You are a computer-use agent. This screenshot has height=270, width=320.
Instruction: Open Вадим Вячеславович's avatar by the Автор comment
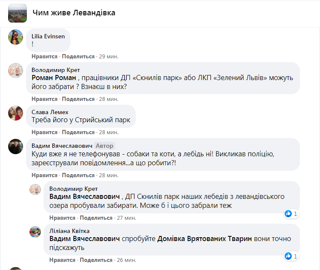[x=16, y=146]
